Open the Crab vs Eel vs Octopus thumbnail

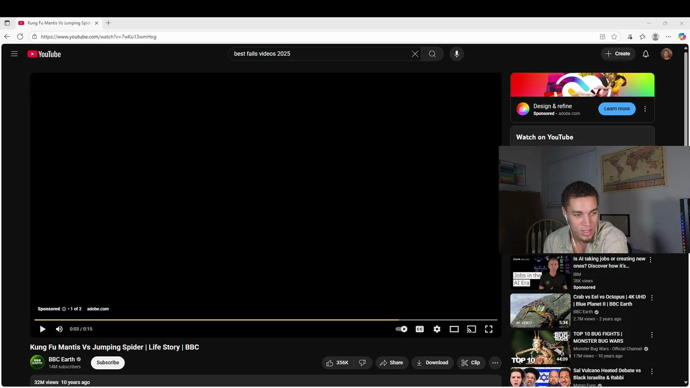(x=540, y=310)
